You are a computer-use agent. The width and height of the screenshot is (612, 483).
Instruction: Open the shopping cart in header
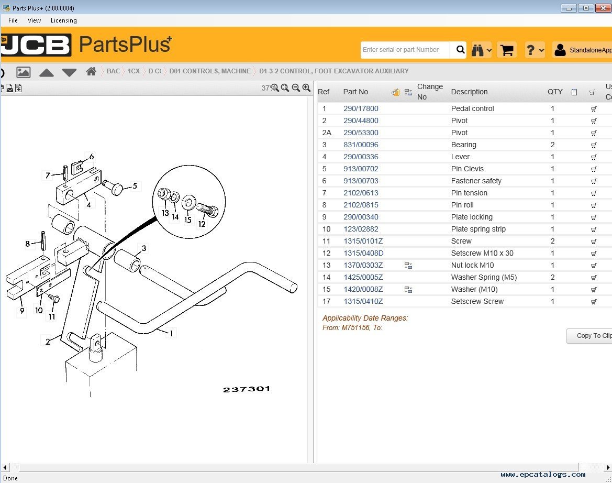point(506,50)
